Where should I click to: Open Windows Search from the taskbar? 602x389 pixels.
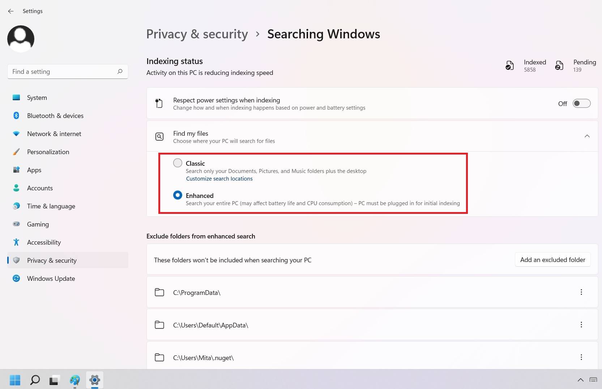(34, 380)
